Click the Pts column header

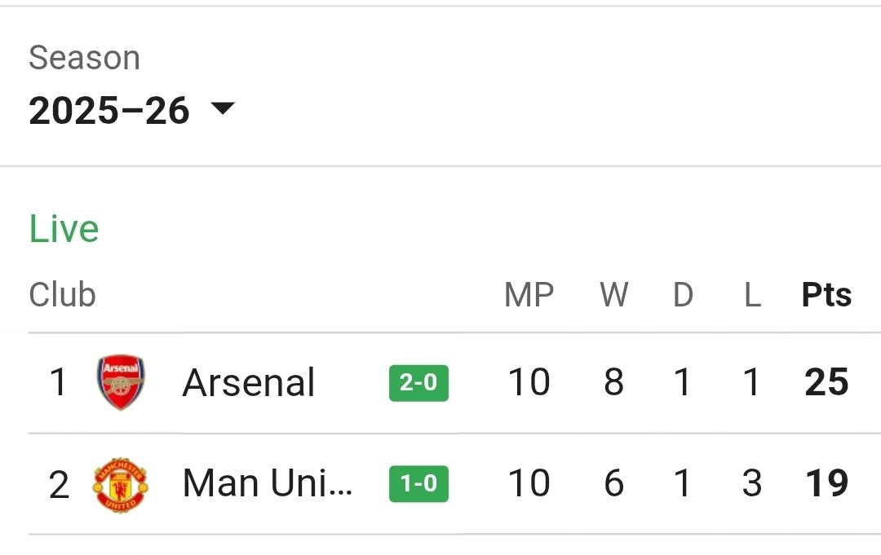point(826,295)
